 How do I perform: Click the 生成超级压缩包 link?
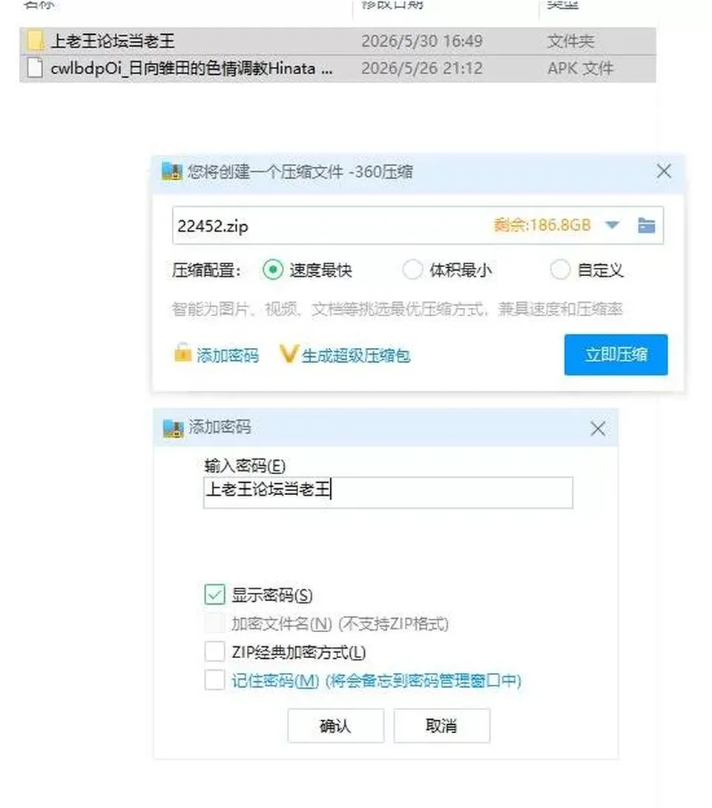pyautogui.click(x=355, y=355)
